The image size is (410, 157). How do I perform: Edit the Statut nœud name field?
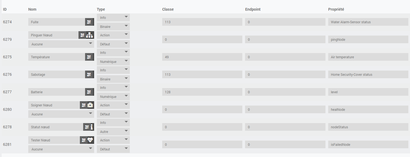(x=56, y=127)
